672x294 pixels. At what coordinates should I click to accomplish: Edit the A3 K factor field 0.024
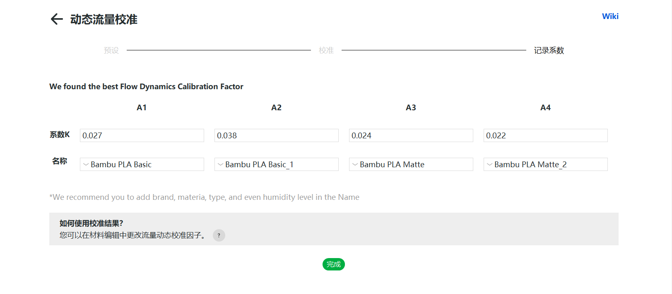[x=411, y=135]
